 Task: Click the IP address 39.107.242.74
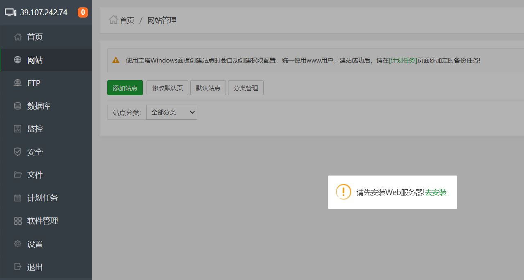click(x=44, y=12)
